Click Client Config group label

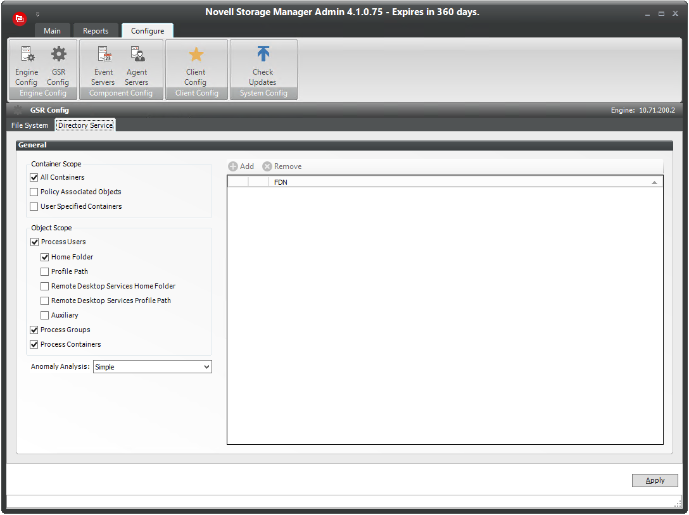[x=196, y=93]
